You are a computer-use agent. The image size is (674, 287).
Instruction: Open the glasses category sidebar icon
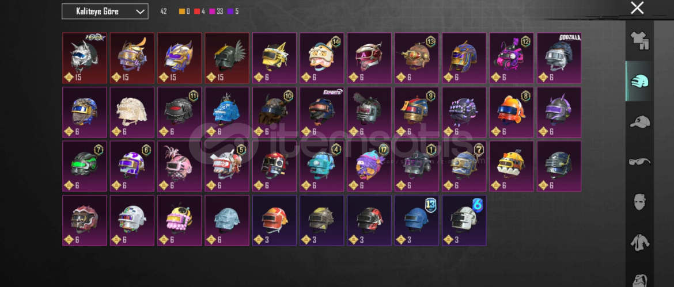[x=639, y=162]
